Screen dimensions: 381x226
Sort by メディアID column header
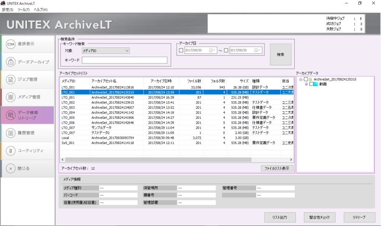[75, 81]
